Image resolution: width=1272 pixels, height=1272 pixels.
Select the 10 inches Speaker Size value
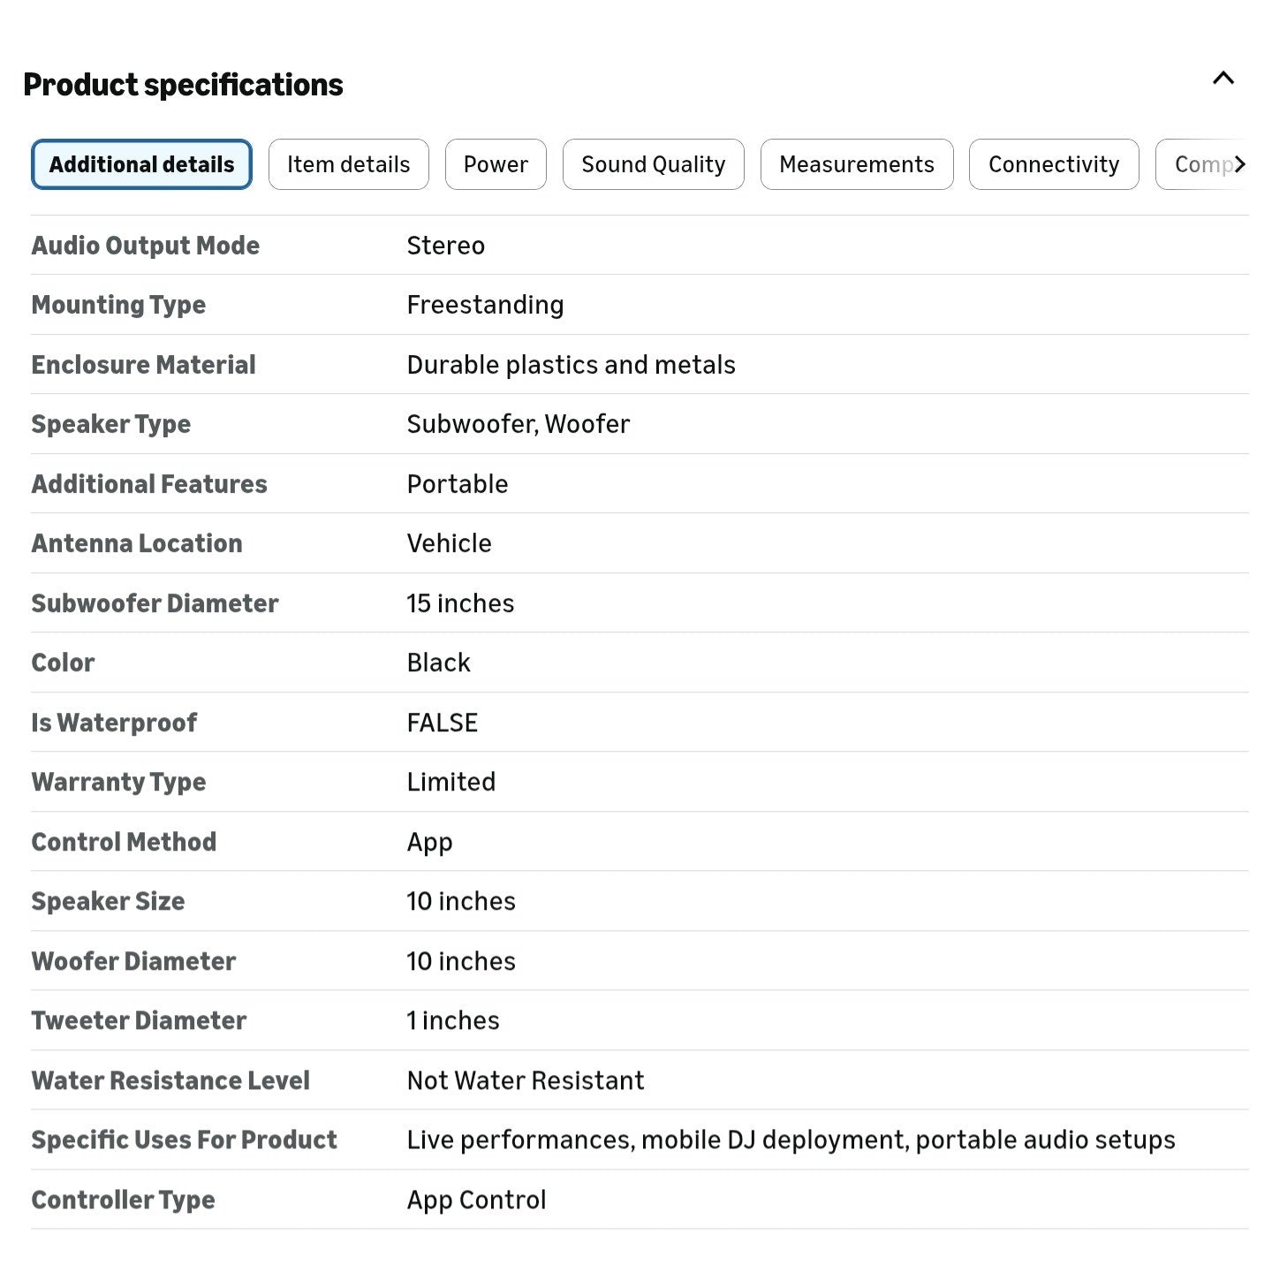(x=461, y=901)
